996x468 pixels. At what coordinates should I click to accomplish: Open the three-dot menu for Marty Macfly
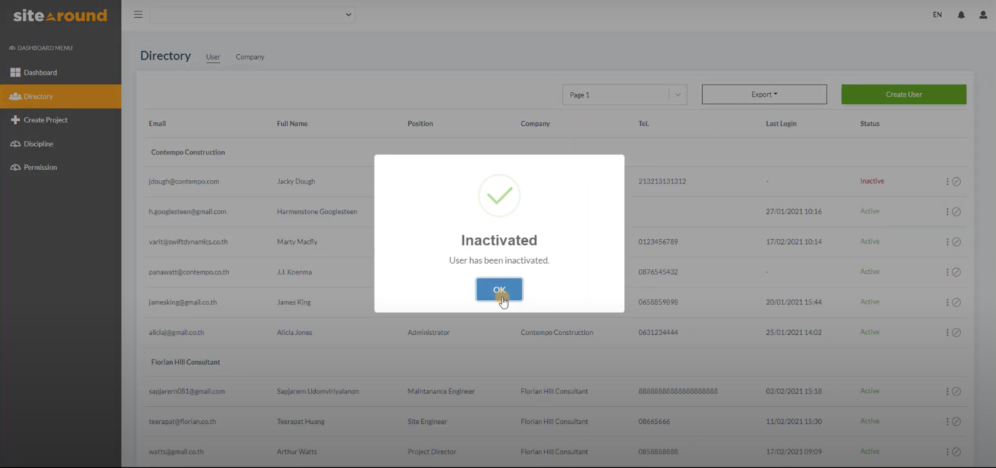click(x=946, y=241)
